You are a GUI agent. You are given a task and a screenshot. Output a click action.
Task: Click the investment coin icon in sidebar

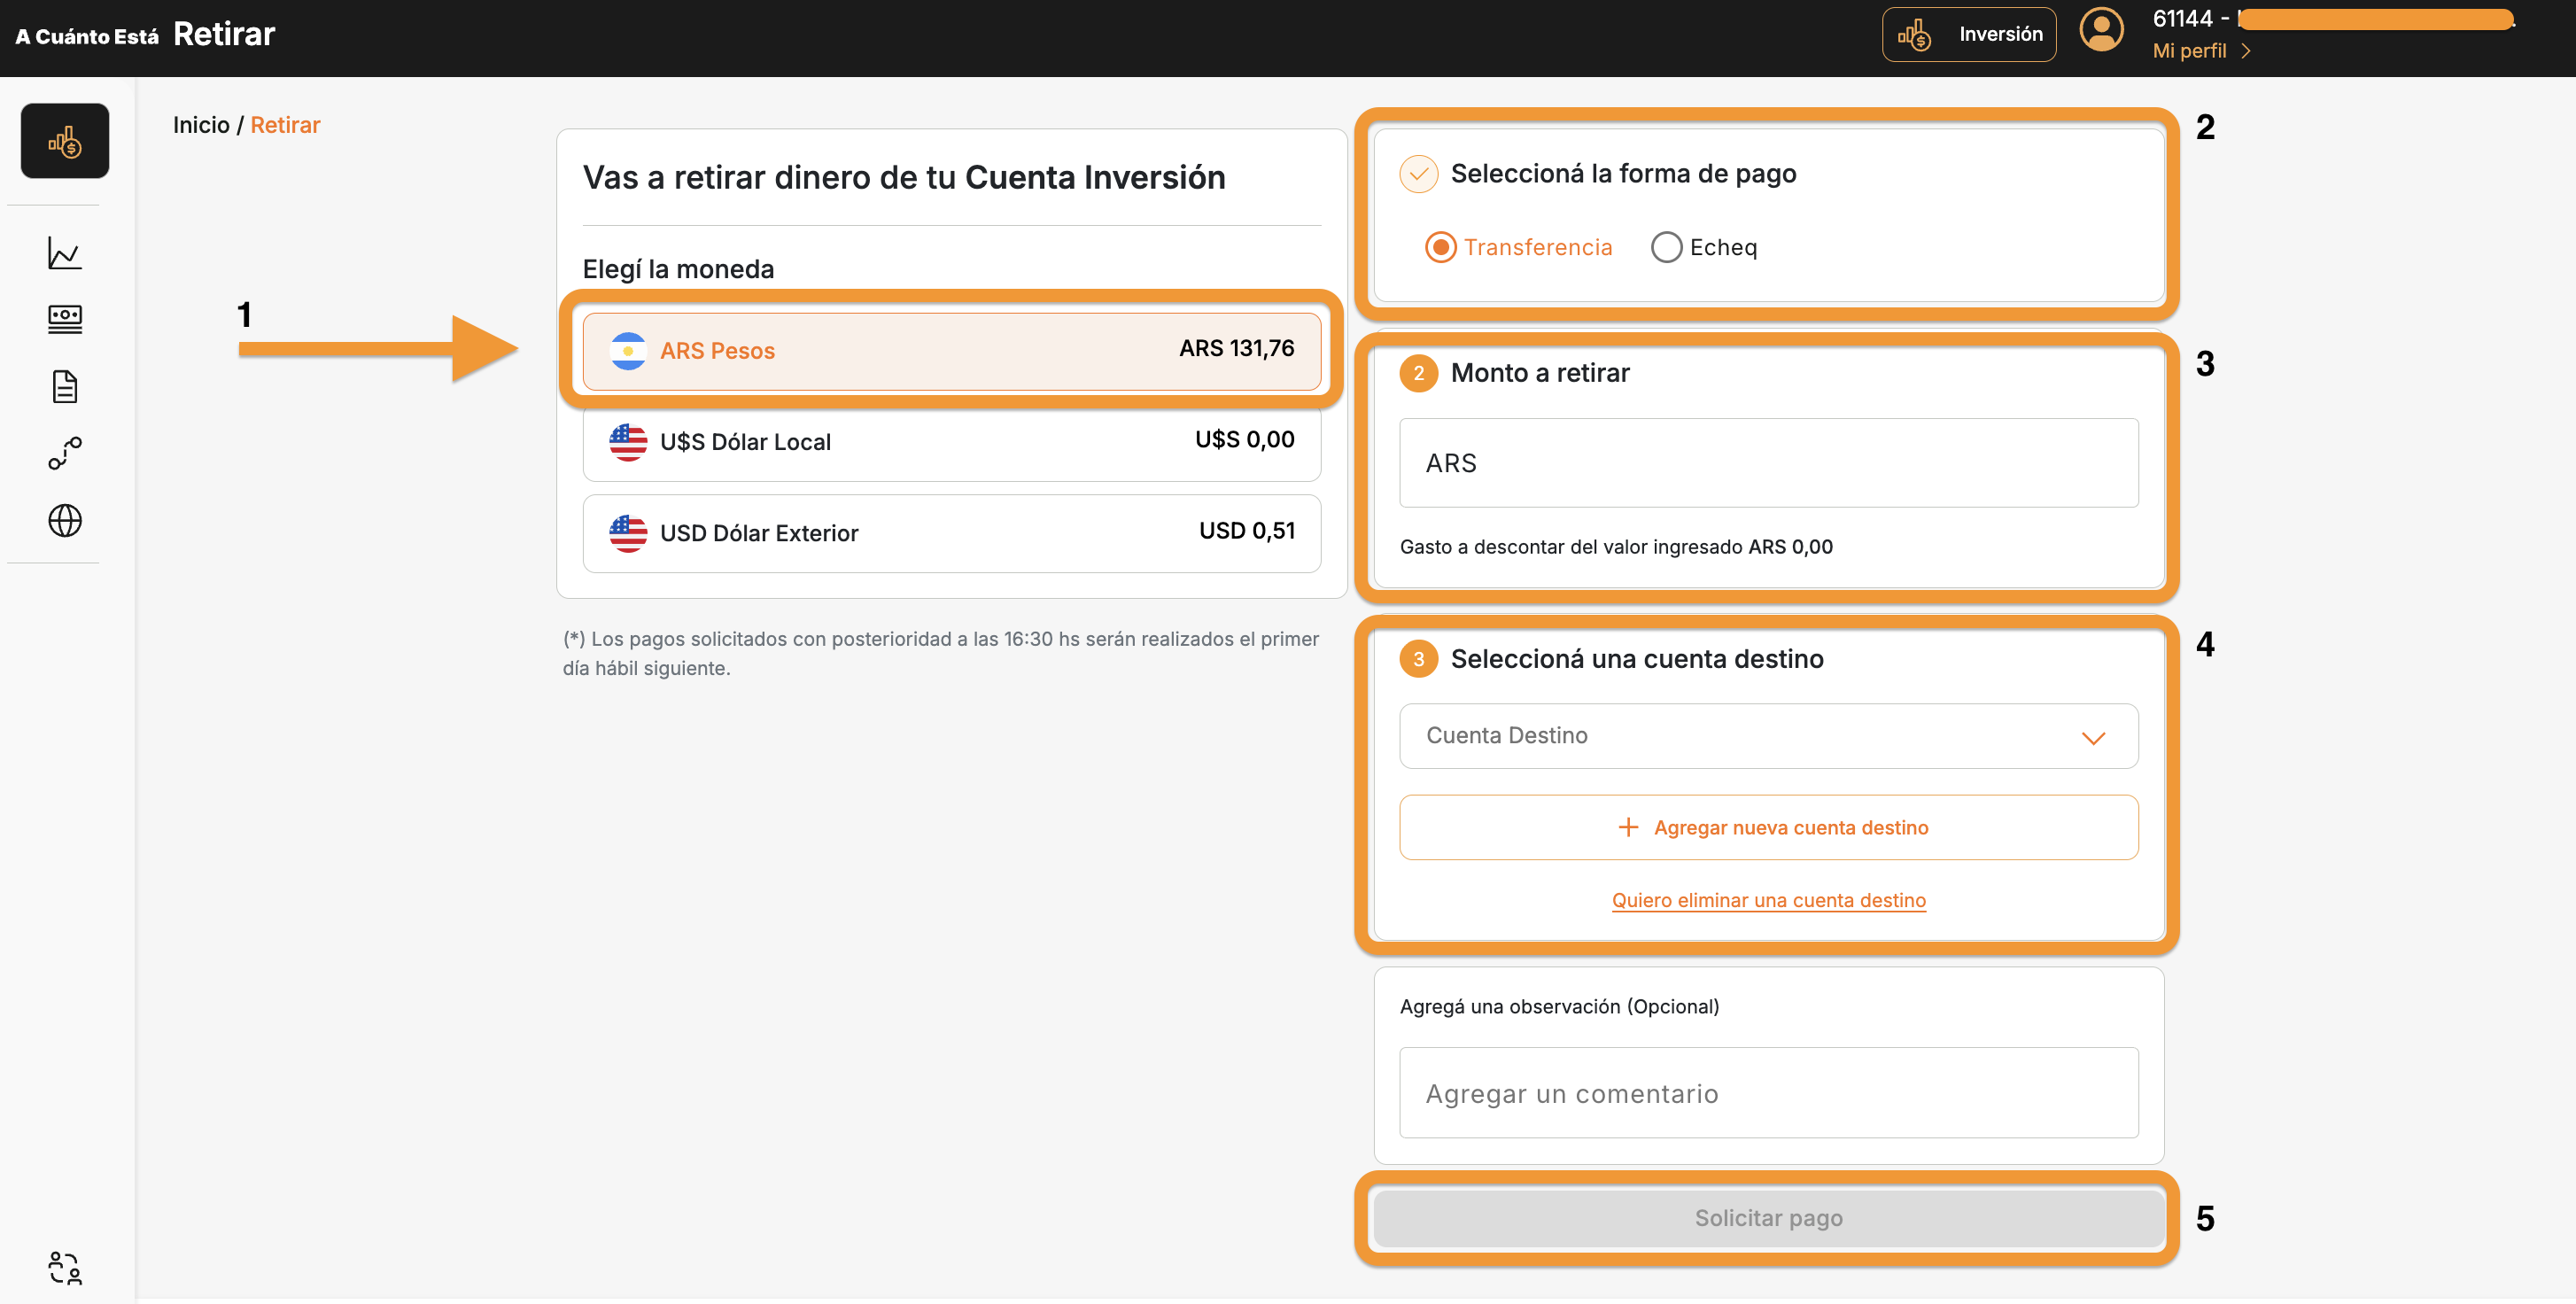click(65, 141)
